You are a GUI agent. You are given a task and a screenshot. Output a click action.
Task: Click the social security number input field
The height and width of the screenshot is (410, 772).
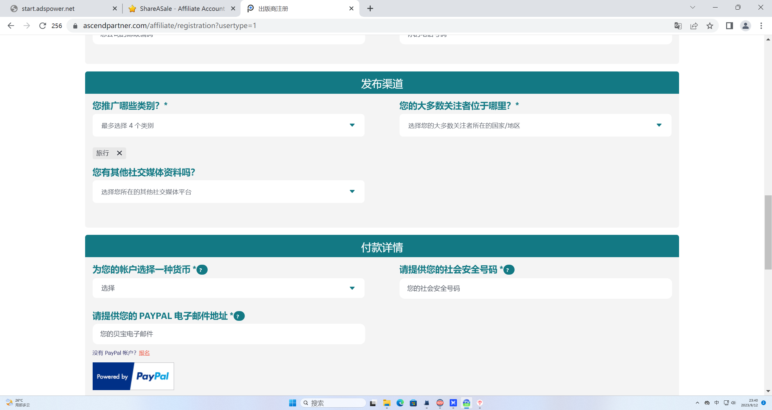[x=535, y=289]
